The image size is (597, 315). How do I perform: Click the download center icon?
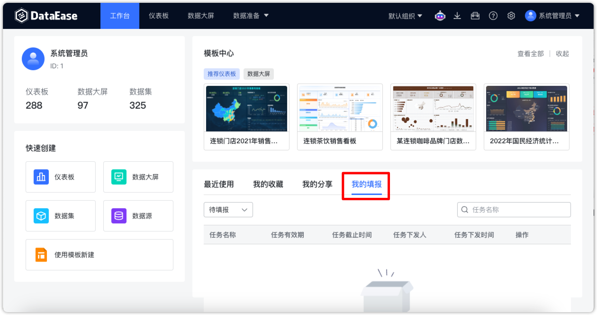457,15
